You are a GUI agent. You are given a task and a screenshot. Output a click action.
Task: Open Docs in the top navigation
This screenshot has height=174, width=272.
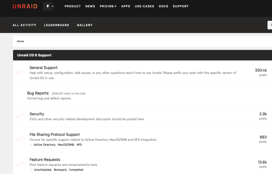pos(163,6)
